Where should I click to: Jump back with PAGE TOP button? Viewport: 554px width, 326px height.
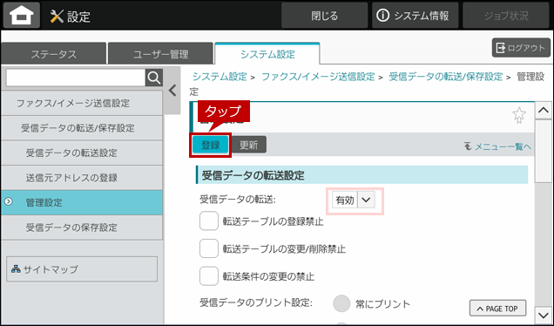click(498, 309)
